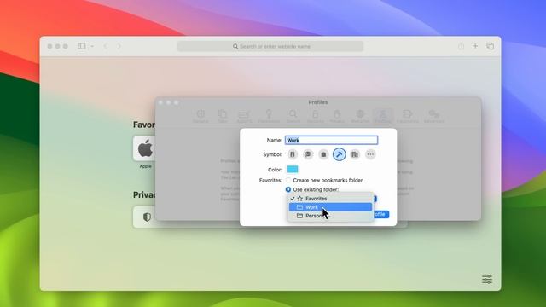
Task: Open more symbols with the ellipsis button
Action: tap(370, 154)
